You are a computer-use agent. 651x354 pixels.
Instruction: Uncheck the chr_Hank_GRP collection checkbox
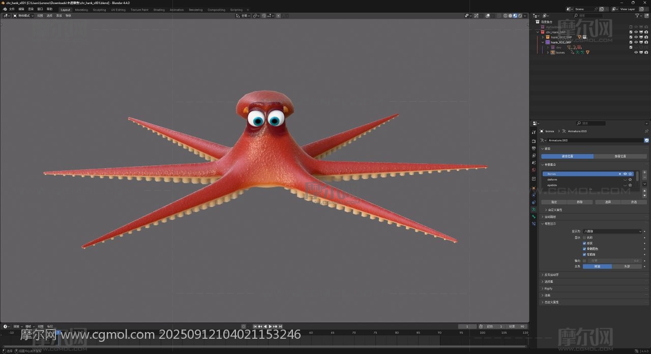(631, 32)
